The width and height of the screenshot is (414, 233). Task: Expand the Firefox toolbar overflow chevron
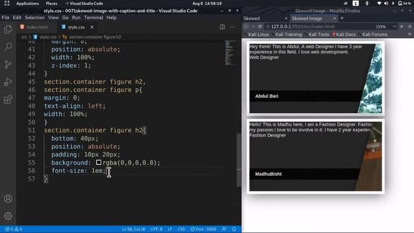[x=402, y=27]
